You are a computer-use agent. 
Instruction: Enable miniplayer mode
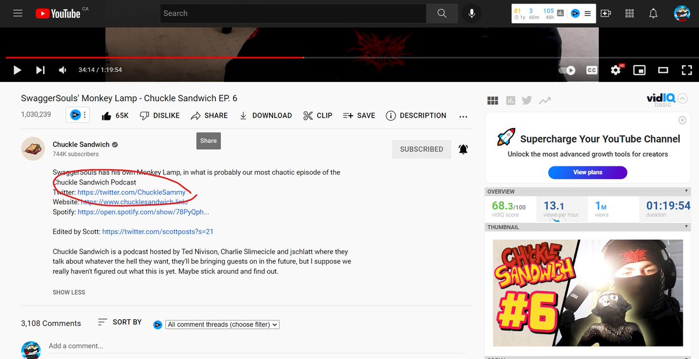[640, 70]
